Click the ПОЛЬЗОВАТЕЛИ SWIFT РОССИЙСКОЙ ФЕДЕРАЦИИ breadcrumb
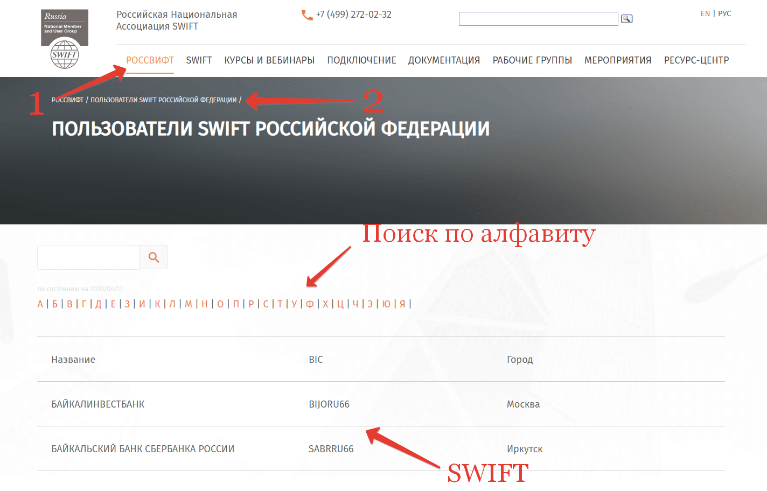This screenshot has height=491, width=767. (x=164, y=100)
